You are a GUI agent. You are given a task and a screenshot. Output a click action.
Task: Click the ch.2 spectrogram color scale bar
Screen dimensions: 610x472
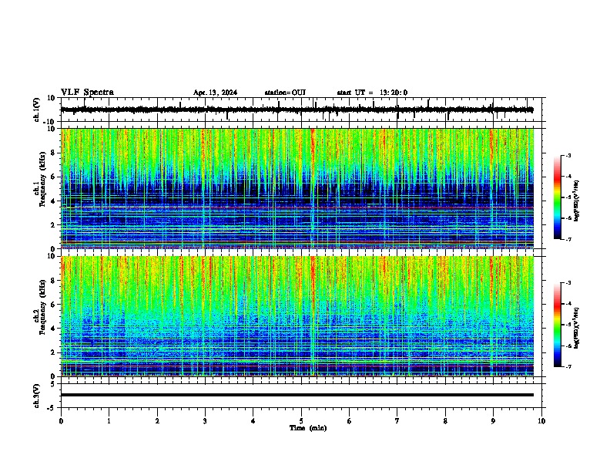558,325
